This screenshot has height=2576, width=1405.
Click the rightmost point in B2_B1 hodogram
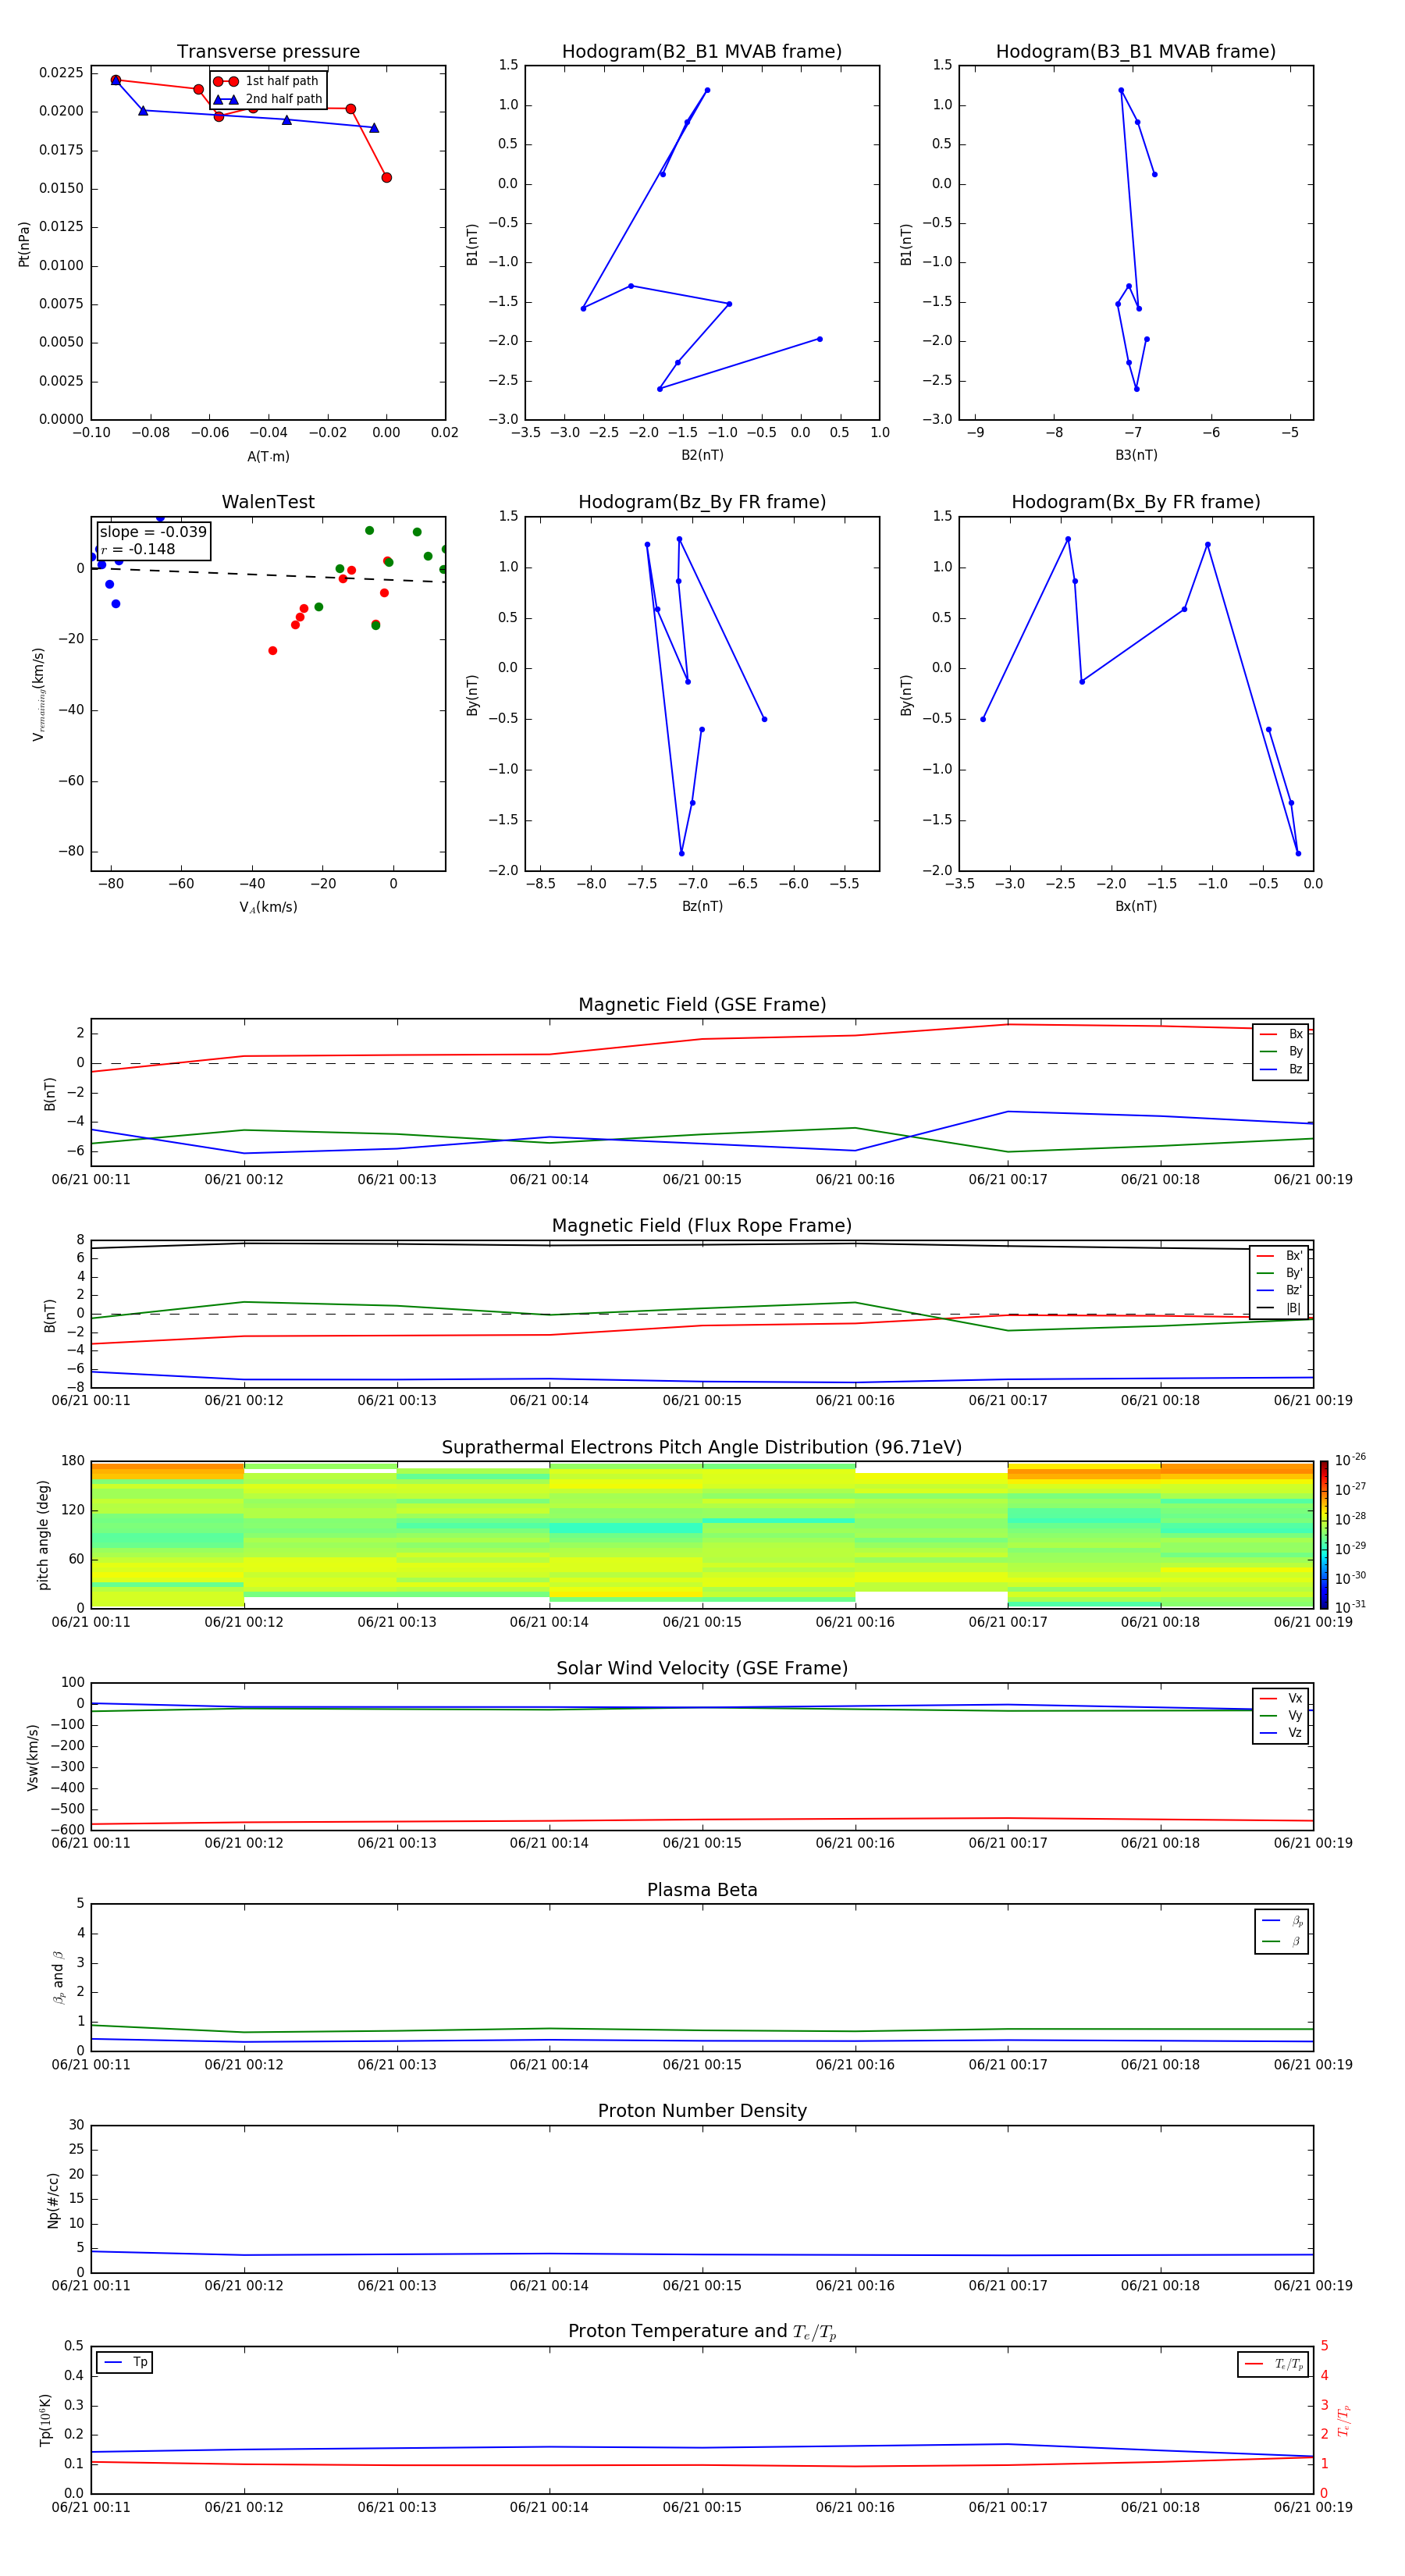point(819,339)
